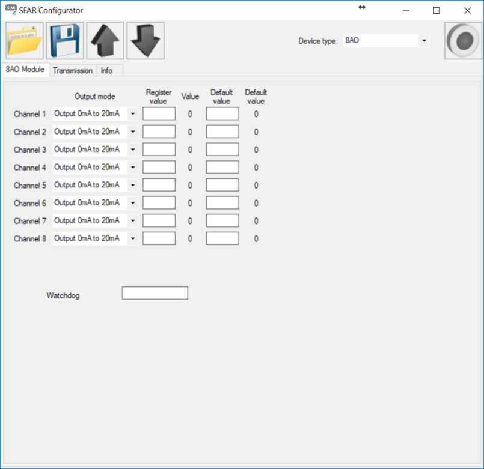This screenshot has width=484, height=469.
Task: Click the round connect button icon
Action: click(463, 41)
